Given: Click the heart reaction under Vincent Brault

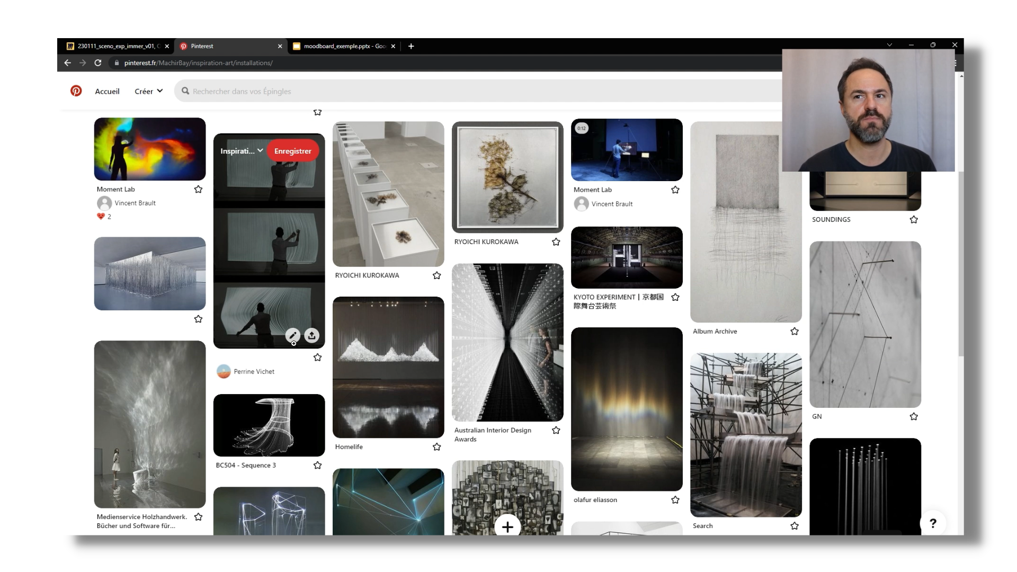Looking at the screenshot, I should point(101,216).
